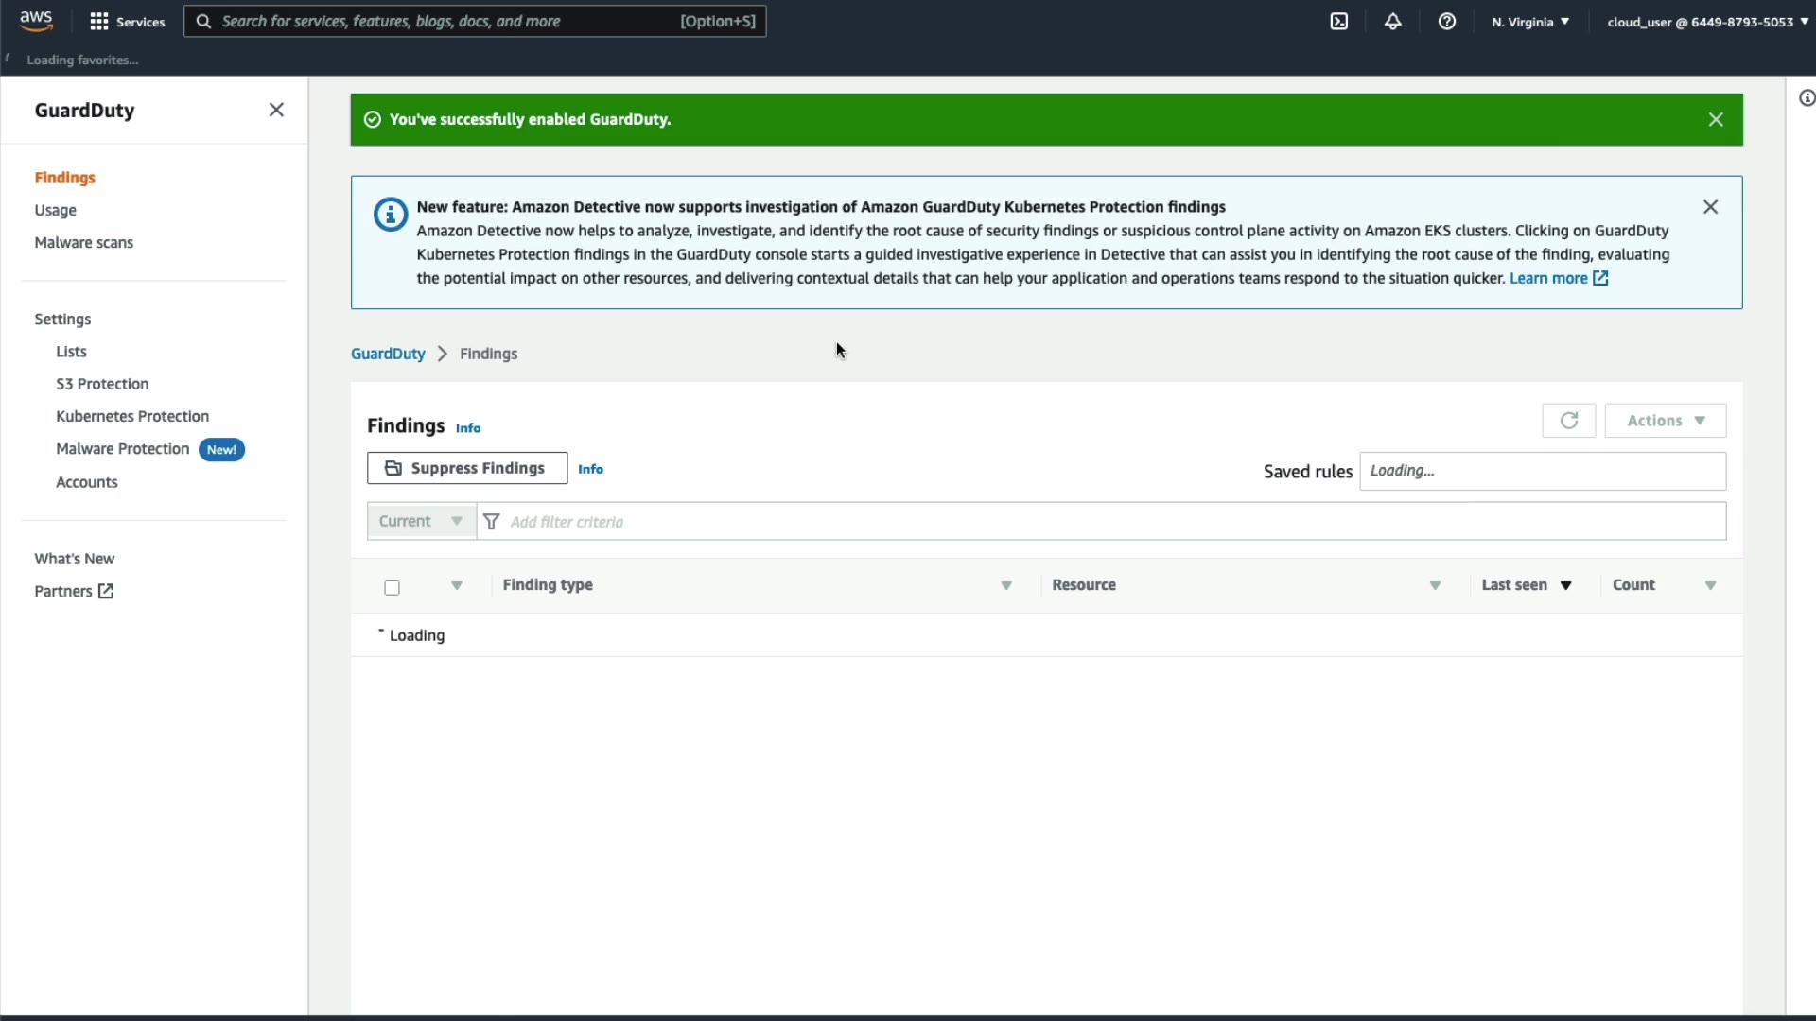Open the selection dropdown arrow beside the checkbox
Image resolution: width=1816 pixels, height=1021 pixels.
tap(456, 586)
